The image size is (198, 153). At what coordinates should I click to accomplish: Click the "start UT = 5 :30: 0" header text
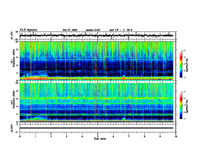click(x=121, y=30)
